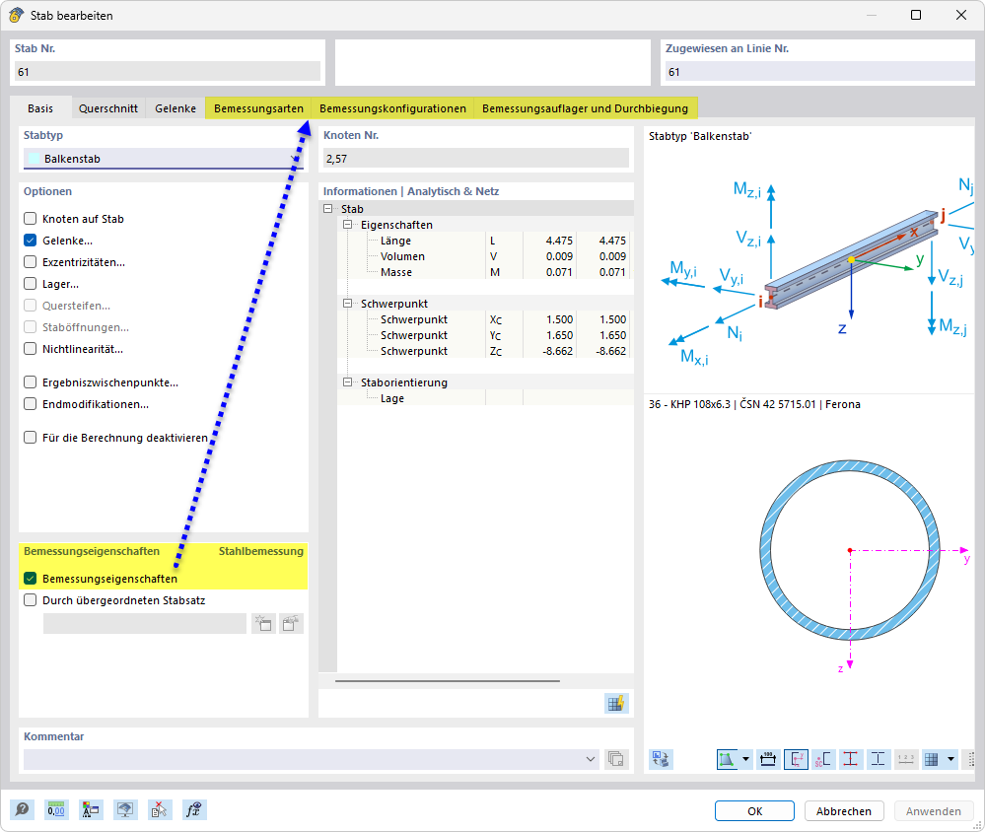The height and width of the screenshot is (832, 985).
Task: Click the trapezoid view mode icon with green nodes
Action: coord(728,759)
